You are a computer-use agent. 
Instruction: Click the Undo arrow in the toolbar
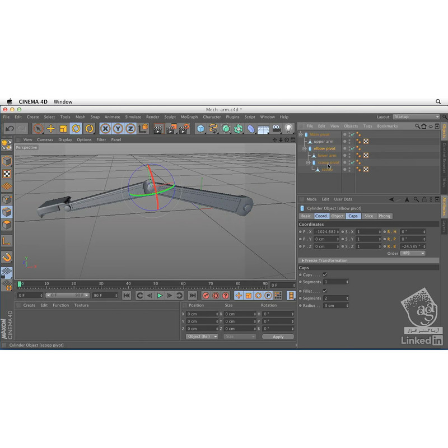[10, 129]
